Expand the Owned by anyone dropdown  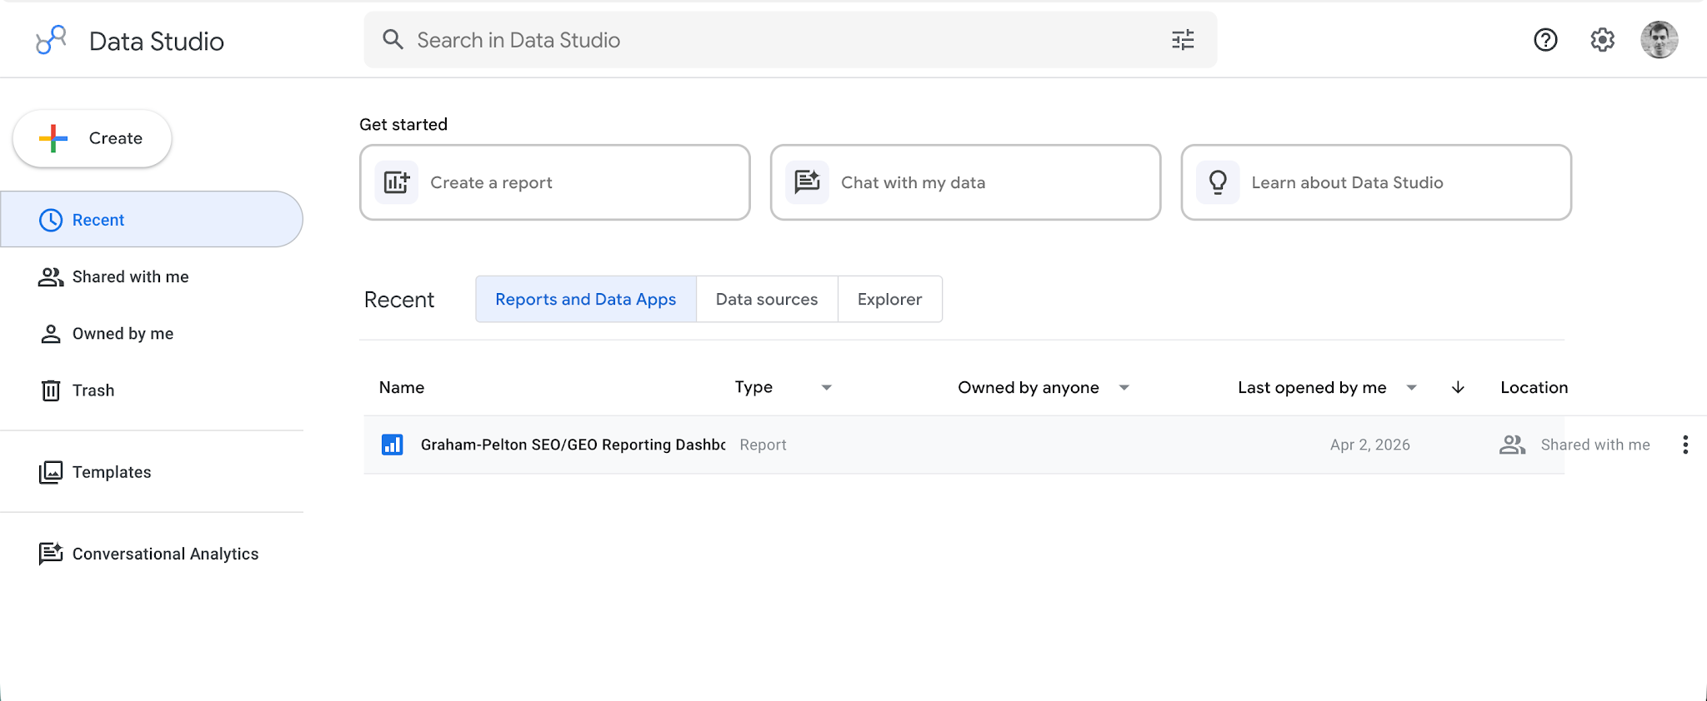(x=1124, y=387)
